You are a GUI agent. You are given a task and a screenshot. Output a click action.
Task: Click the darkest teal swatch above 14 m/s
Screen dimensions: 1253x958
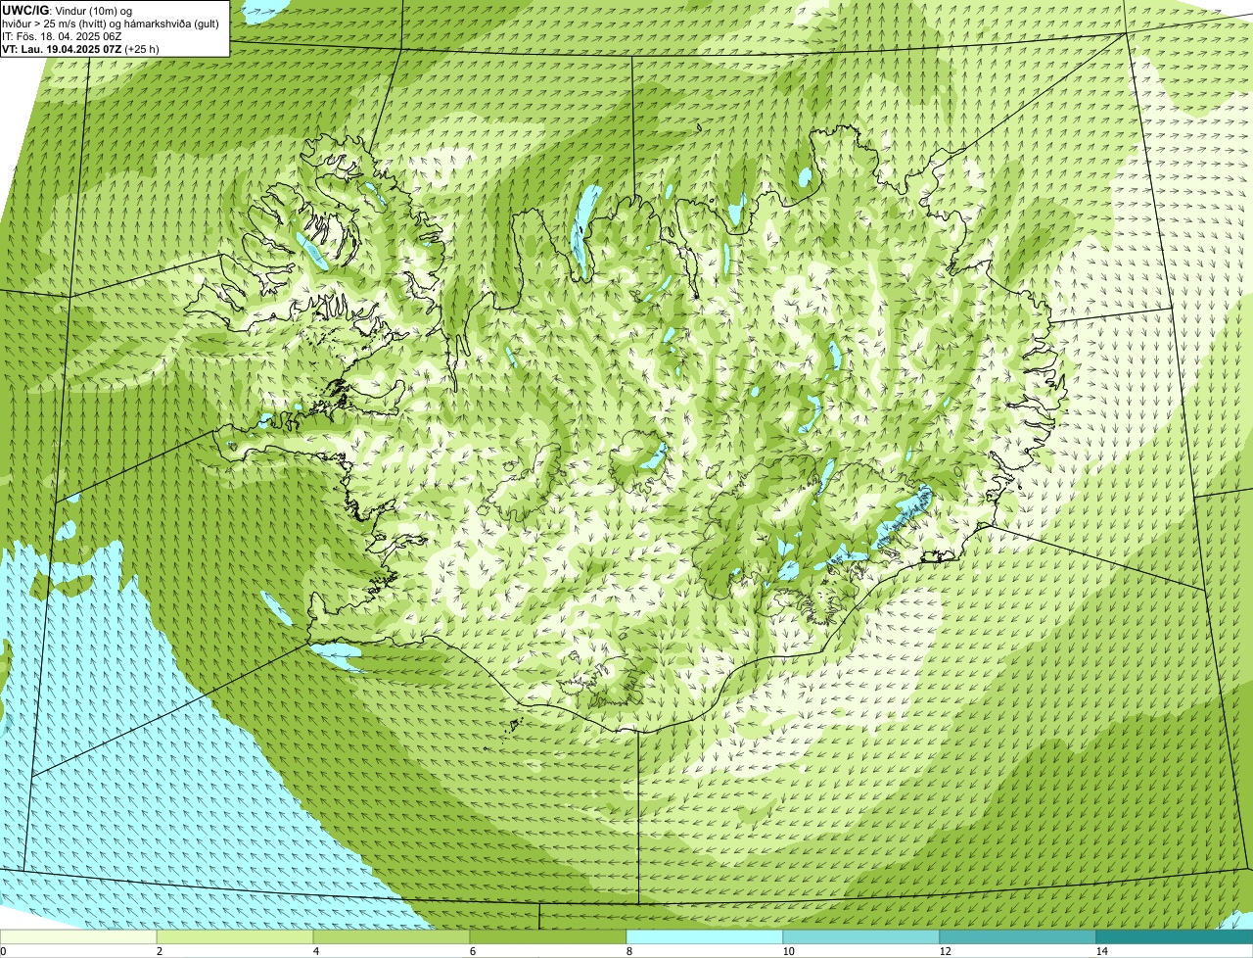(x=1175, y=936)
